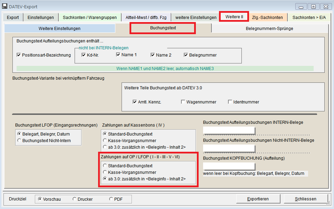
Task: Click the INTERN-Belege Buchungstext input field
Action: click(x=229, y=130)
